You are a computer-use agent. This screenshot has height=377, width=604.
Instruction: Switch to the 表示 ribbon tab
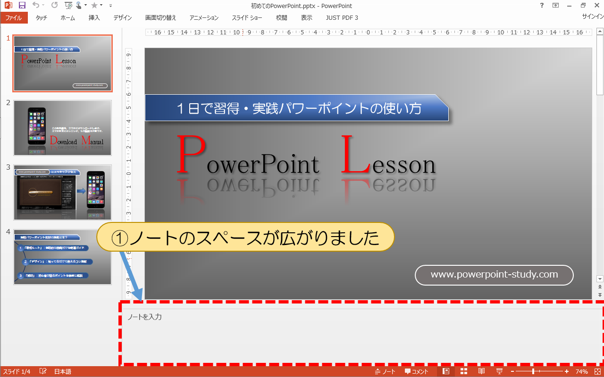307,18
